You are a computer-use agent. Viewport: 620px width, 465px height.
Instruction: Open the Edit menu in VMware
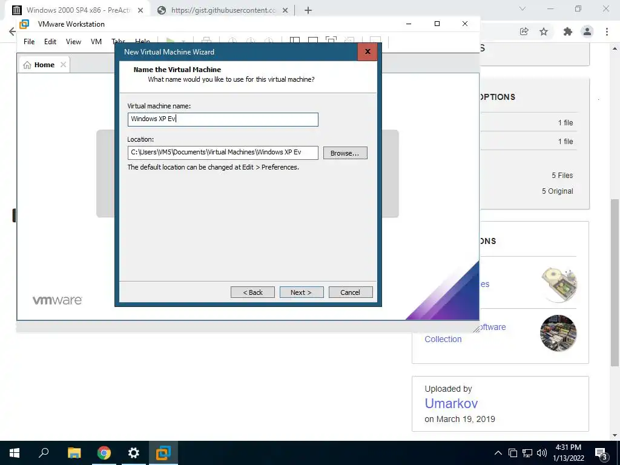coord(50,42)
